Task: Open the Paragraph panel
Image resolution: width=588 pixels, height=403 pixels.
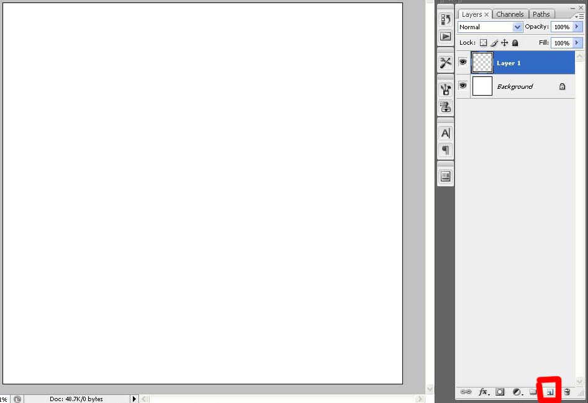Action: [x=445, y=150]
